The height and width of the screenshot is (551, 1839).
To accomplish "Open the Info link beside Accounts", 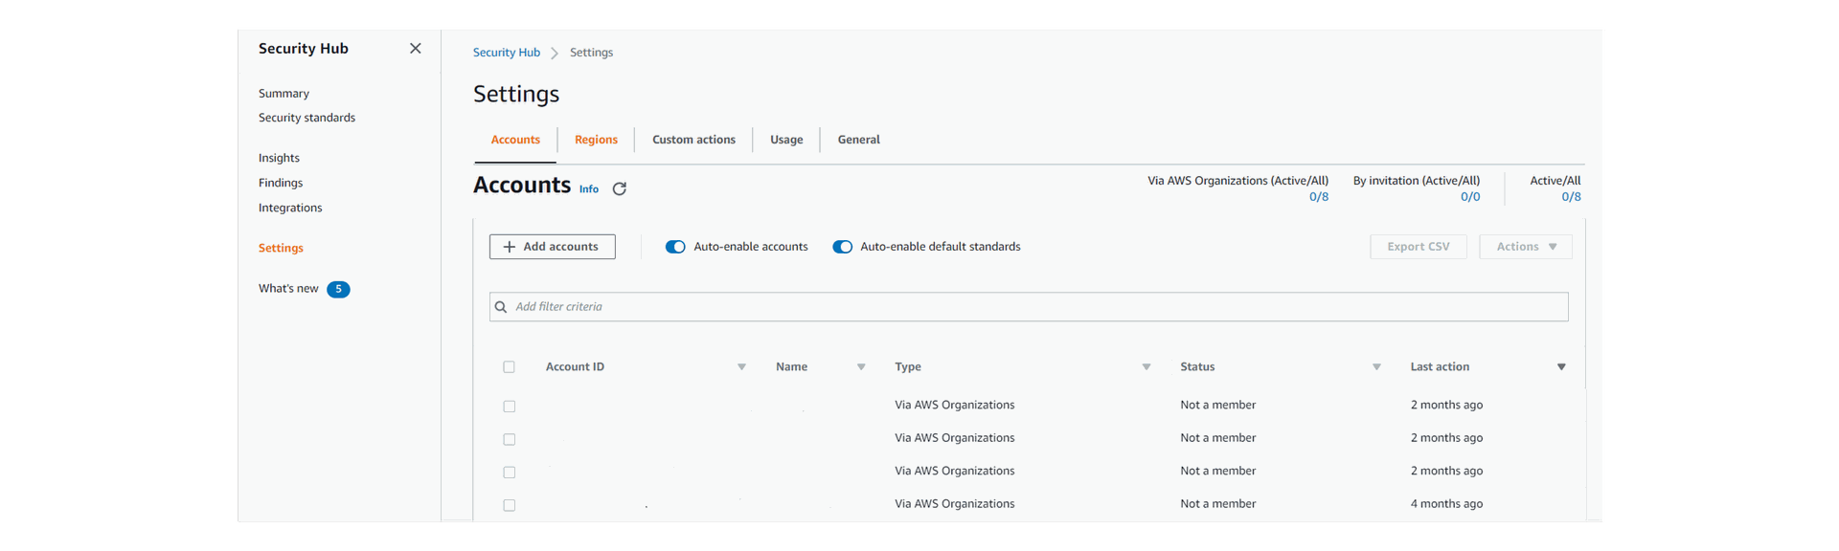I will [x=589, y=189].
